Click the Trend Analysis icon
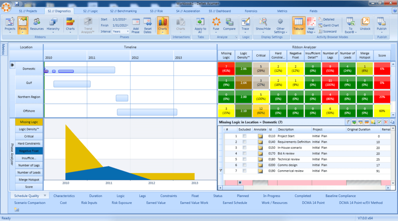The height and width of the screenshot is (221, 398). pyautogui.click(x=88, y=25)
